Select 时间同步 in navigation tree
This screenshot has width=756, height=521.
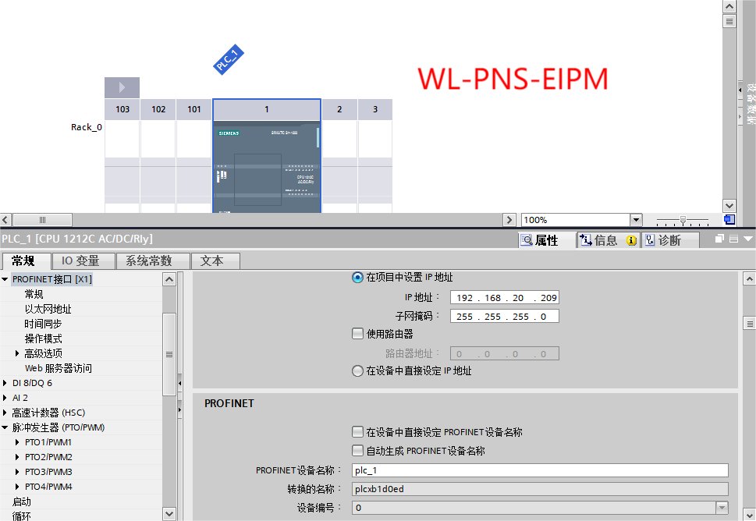44,324
